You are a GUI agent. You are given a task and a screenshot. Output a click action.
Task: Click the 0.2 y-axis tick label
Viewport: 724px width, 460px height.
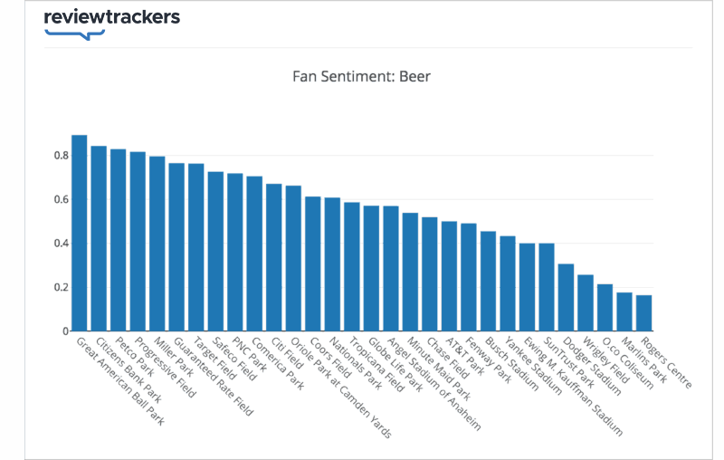tap(60, 288)
